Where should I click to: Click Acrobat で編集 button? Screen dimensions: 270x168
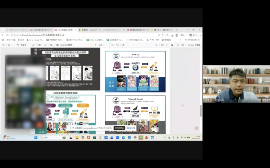click(194, 45)
